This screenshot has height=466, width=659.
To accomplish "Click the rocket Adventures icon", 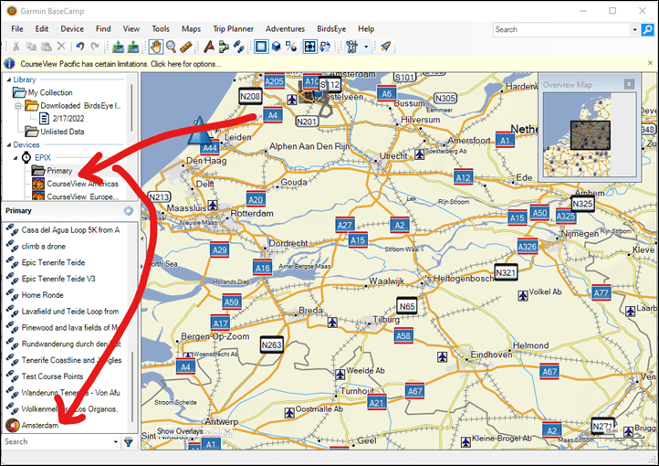I will [x=385, y=47].
